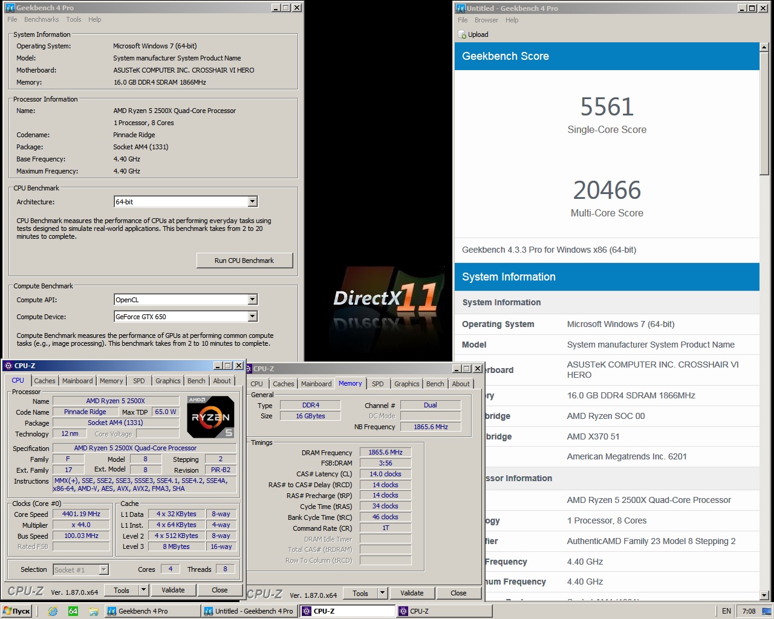Click the EN language indicator in the tray
Image resolution: width=774 pixels, height=619 pixels.
pos(726,611)
